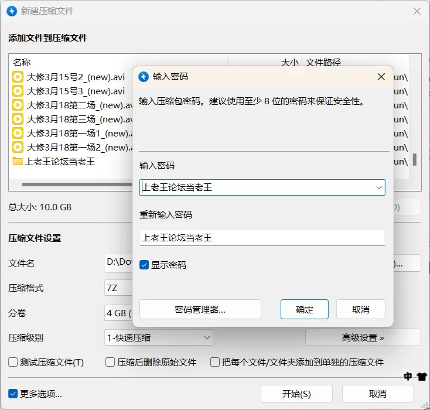430x410 pixels.
Task: Enable 测试压缩文件(T) checkbox
Action: [13, 363]
